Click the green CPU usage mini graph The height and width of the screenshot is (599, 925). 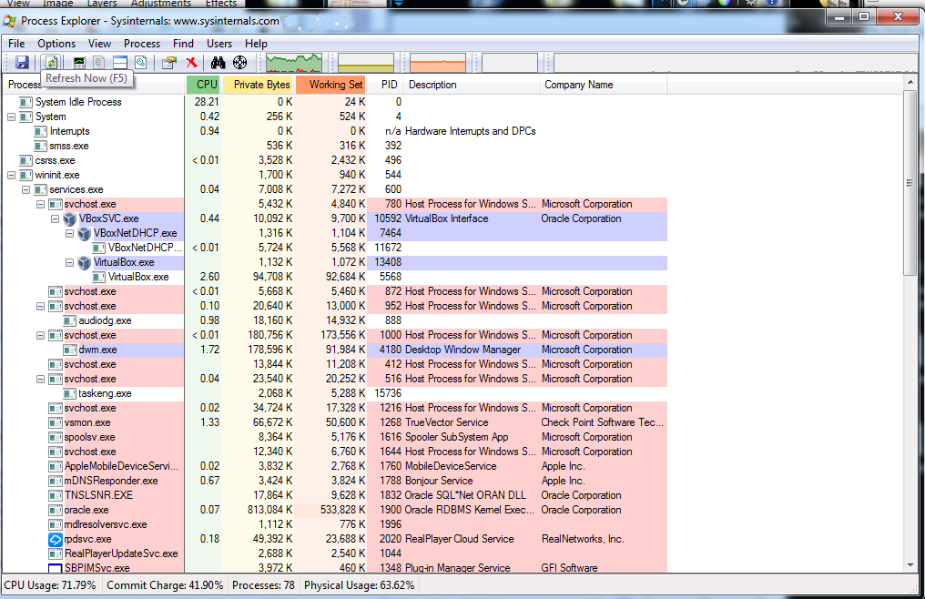294,63
